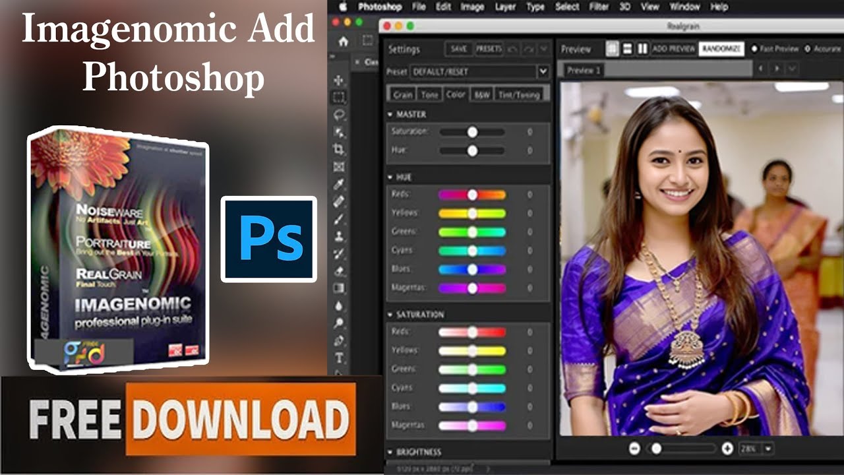Screen dimensions: 844x475
Task: Select the Brush tool
Action: coord(340,219)
